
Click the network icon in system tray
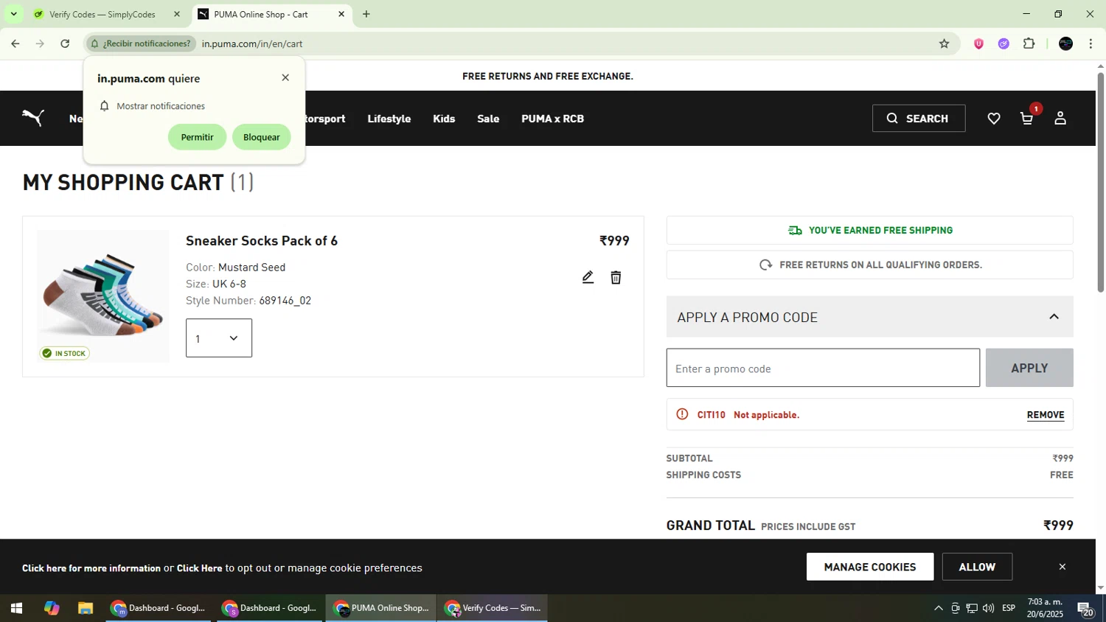[x=972, y=608]
